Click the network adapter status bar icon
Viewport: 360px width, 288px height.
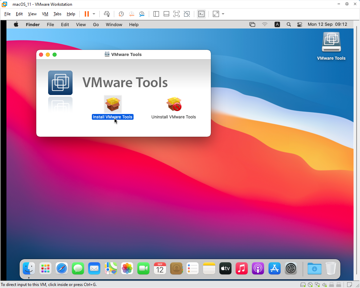pos(317,285)
